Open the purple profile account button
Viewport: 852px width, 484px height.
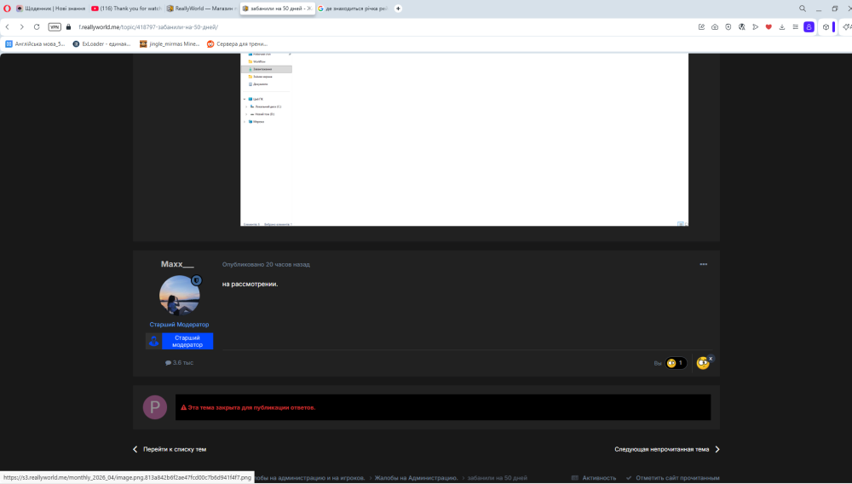point(809,26)
